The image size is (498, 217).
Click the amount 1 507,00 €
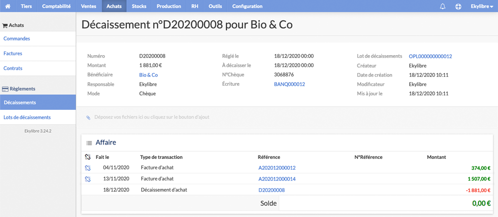click(479, 179)
